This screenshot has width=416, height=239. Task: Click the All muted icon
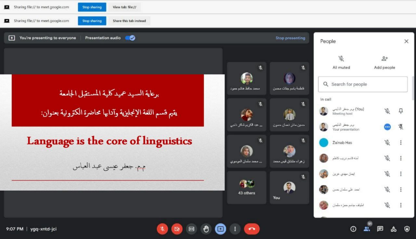341,59
